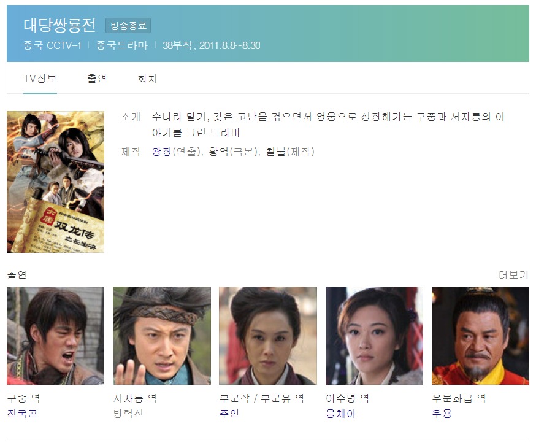536x448 pixels.
Task: Click the actor name 방력신
Action: [x=128, y=414]
